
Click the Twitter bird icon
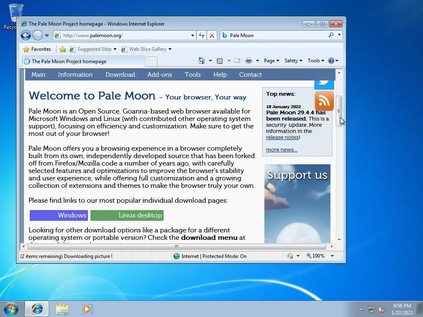(x=324, y=84)
